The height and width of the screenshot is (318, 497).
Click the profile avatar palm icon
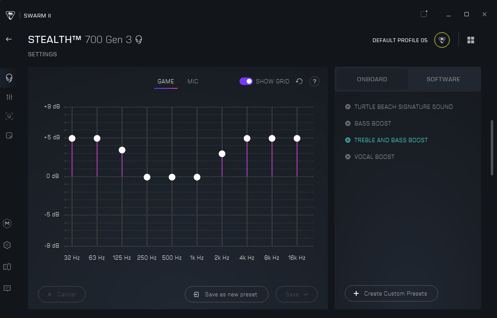click(442, 40)
